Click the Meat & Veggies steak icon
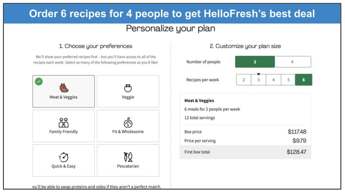This screenshot has height=194, width=345. pyautogui.click(x=64, y=88)
